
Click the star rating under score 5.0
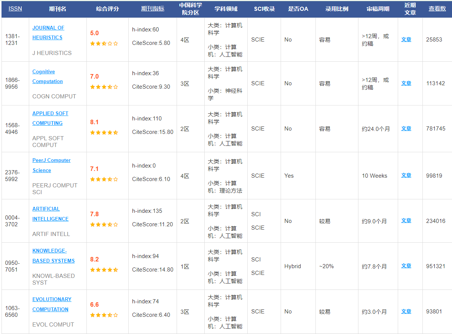coord(104,43)
